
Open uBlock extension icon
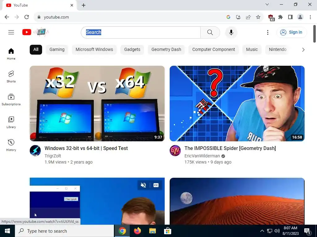pyautogui.click(x=271, y=18)
